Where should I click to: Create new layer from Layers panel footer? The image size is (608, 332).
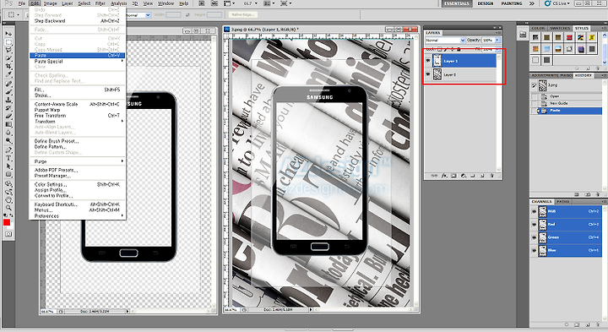482,176
